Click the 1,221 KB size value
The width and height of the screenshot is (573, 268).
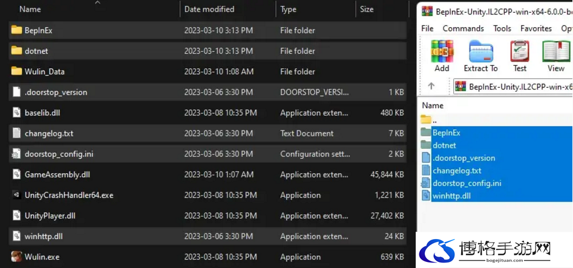pyautogui.click(x=390, y=195)
